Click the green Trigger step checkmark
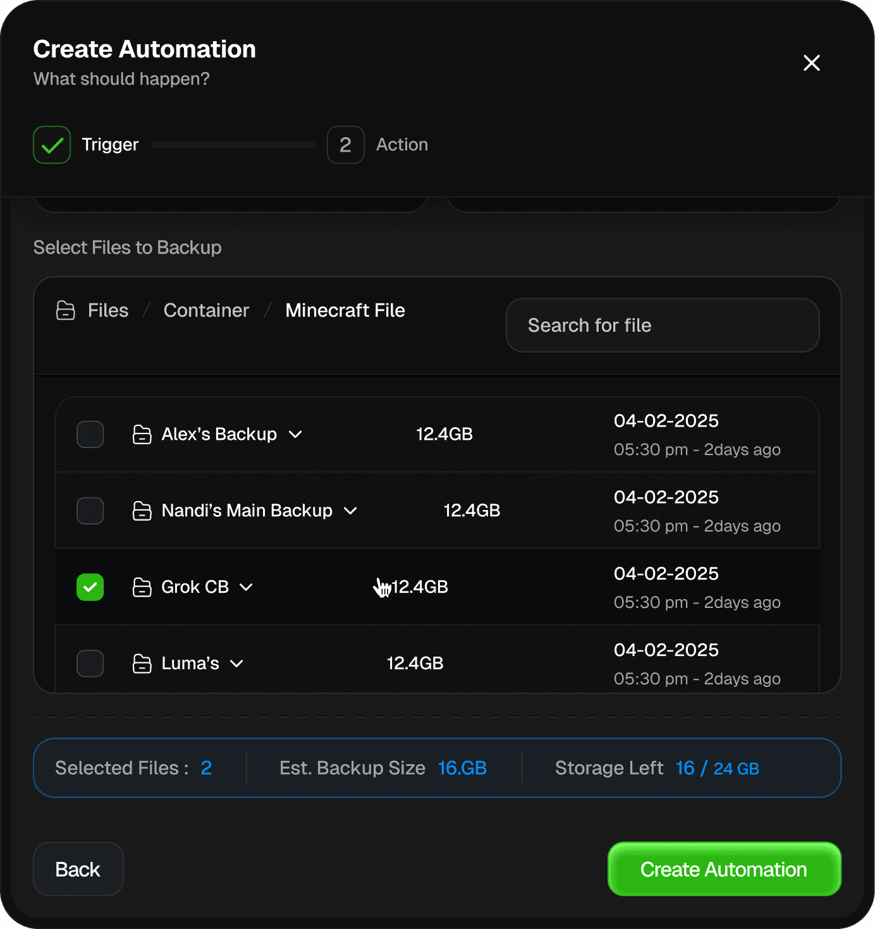875x929 pixels. click(x=52, y=145)
